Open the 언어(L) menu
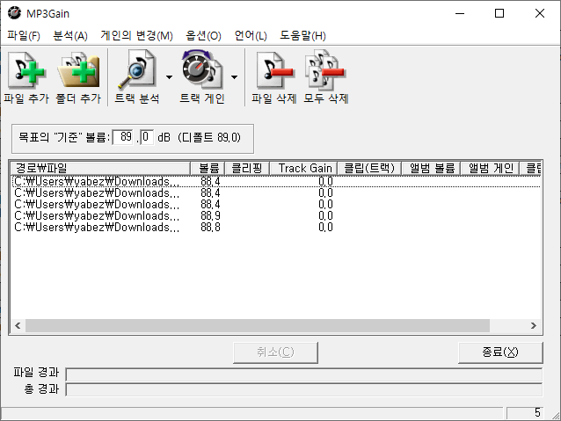The image size is (561, 421). click(x=251, y=35)
